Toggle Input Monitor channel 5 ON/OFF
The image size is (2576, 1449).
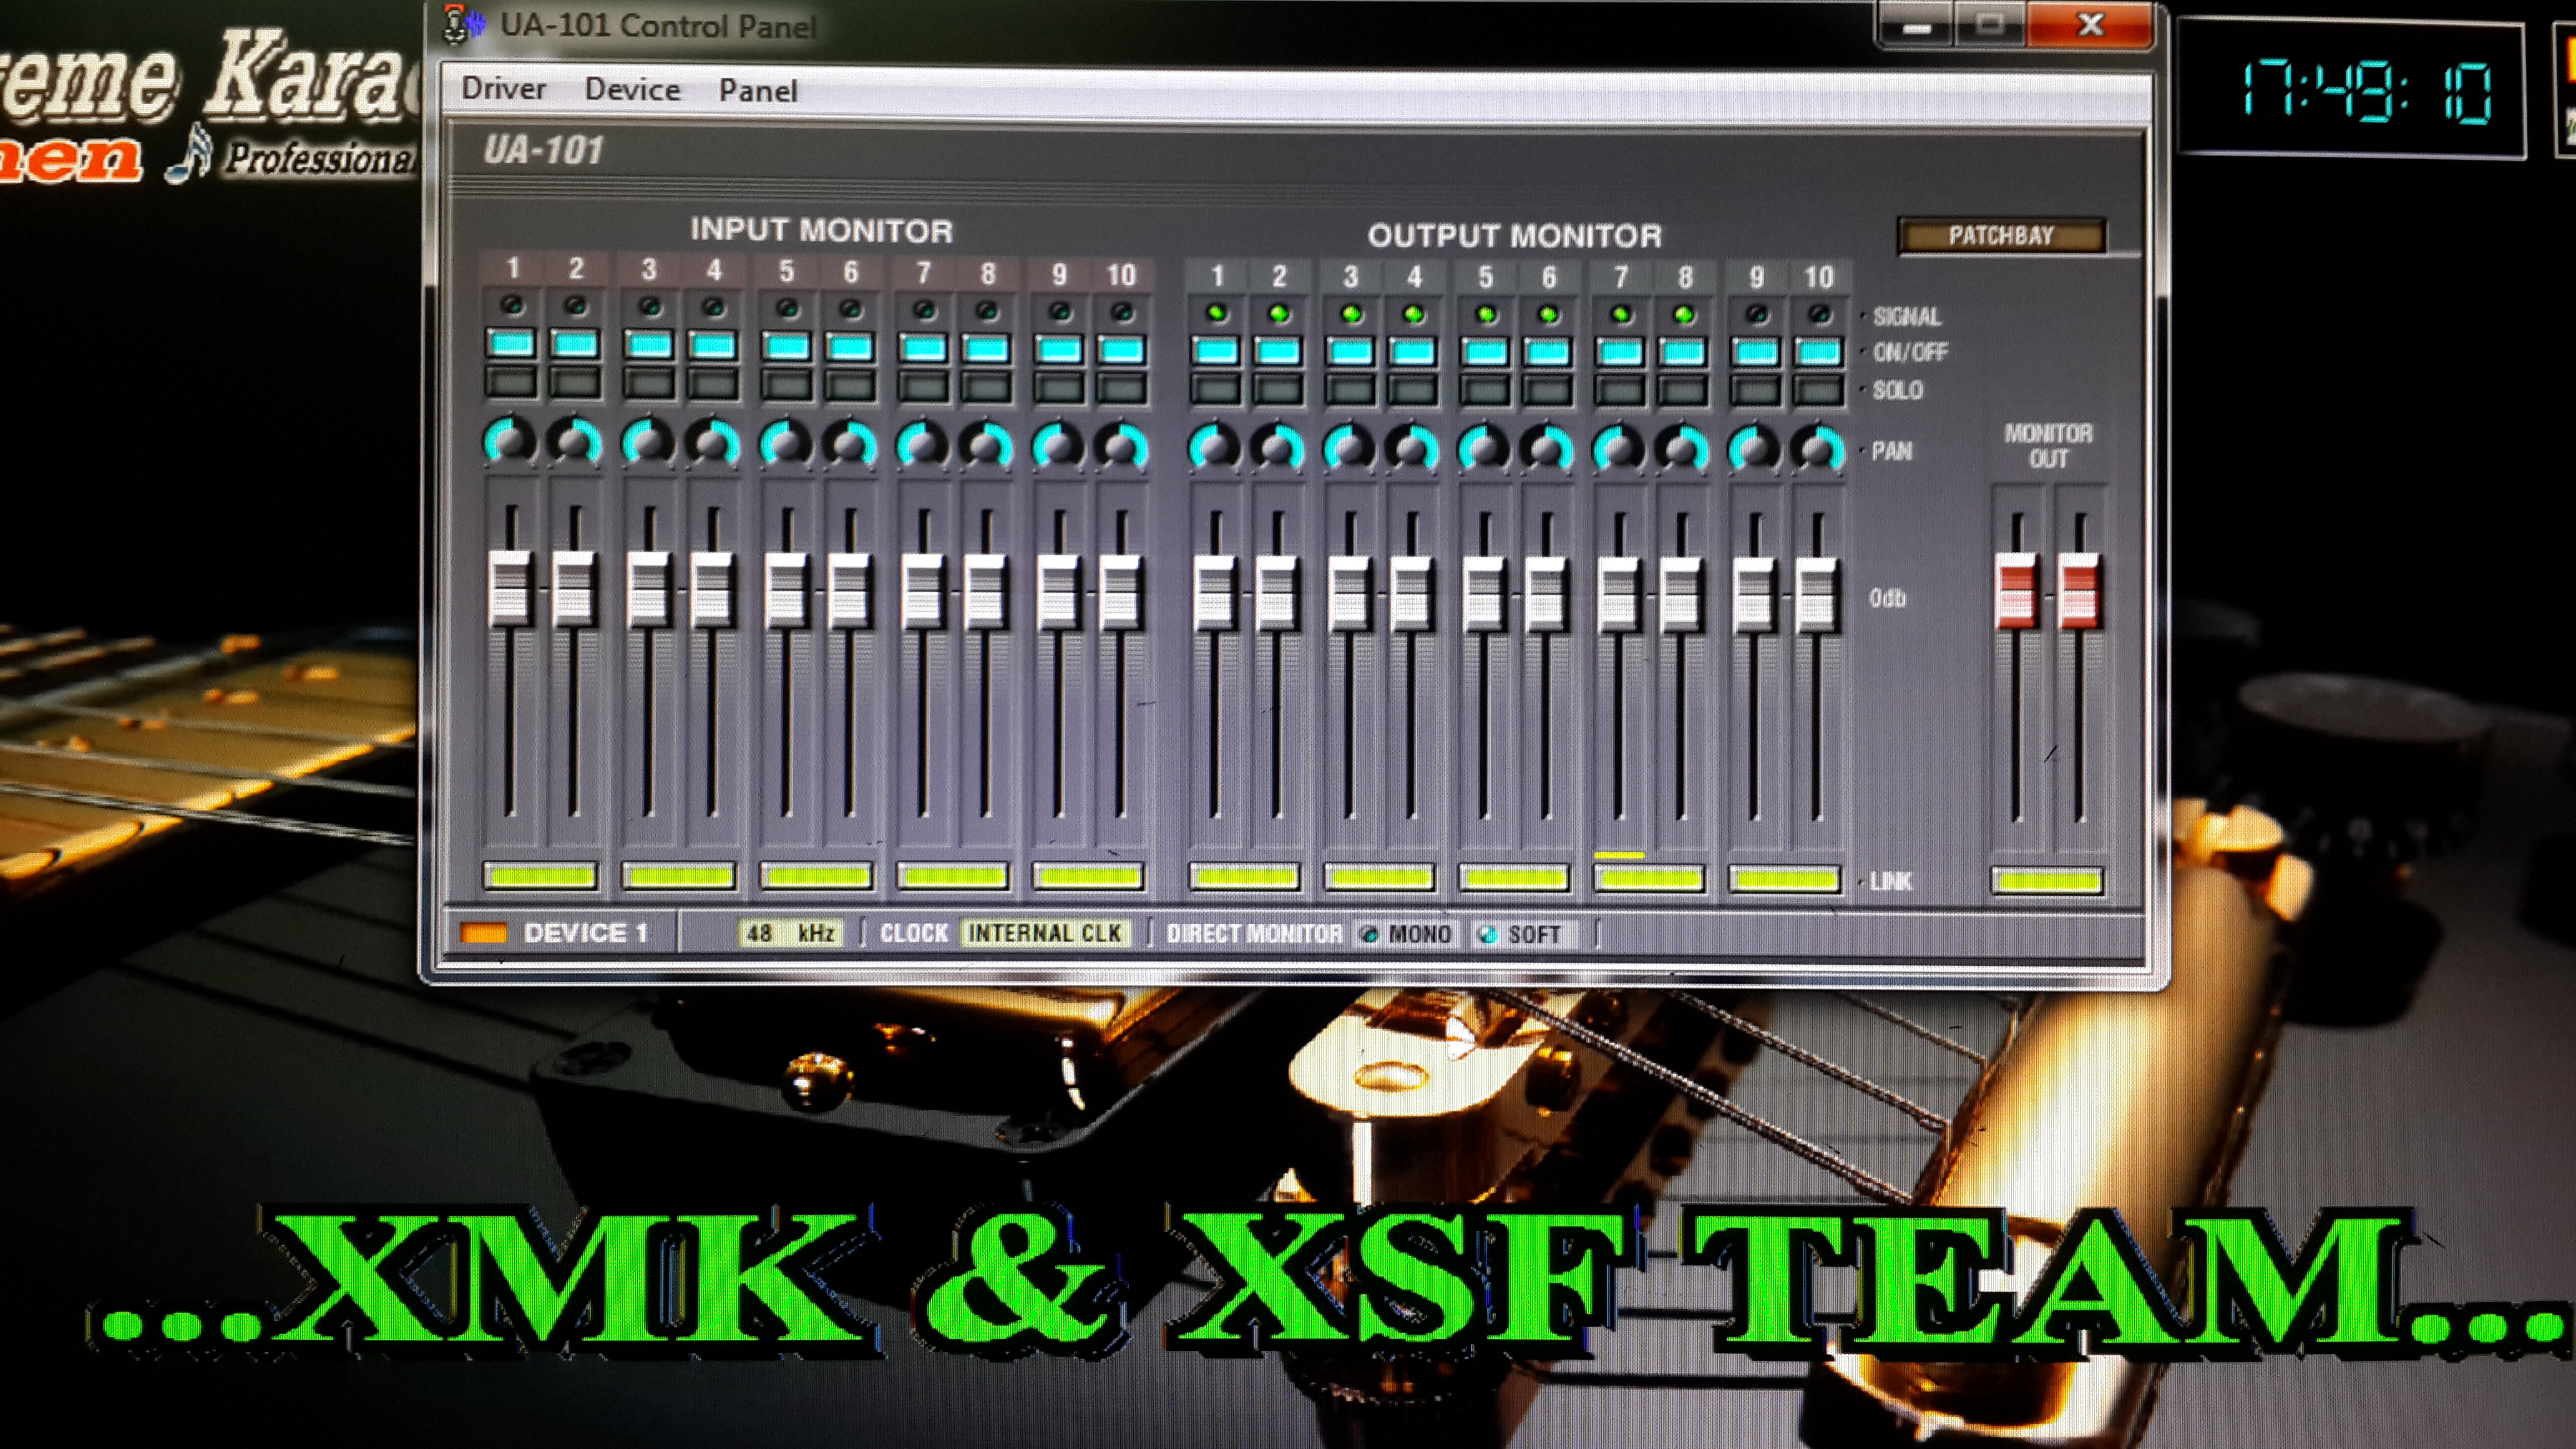[787, 347]
